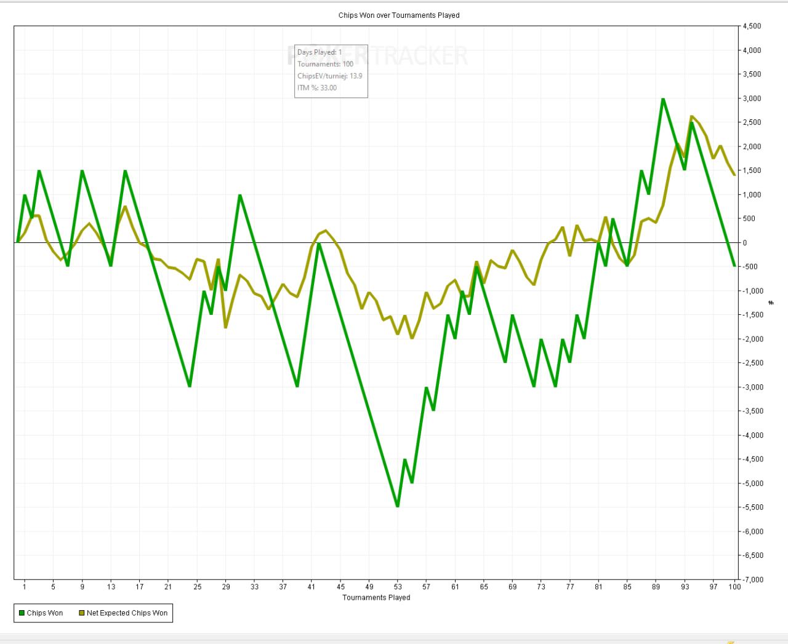Viewport: 788px width, 644px height.
Task: Click the x-axis tick label 53
Action: coord(398,587)
